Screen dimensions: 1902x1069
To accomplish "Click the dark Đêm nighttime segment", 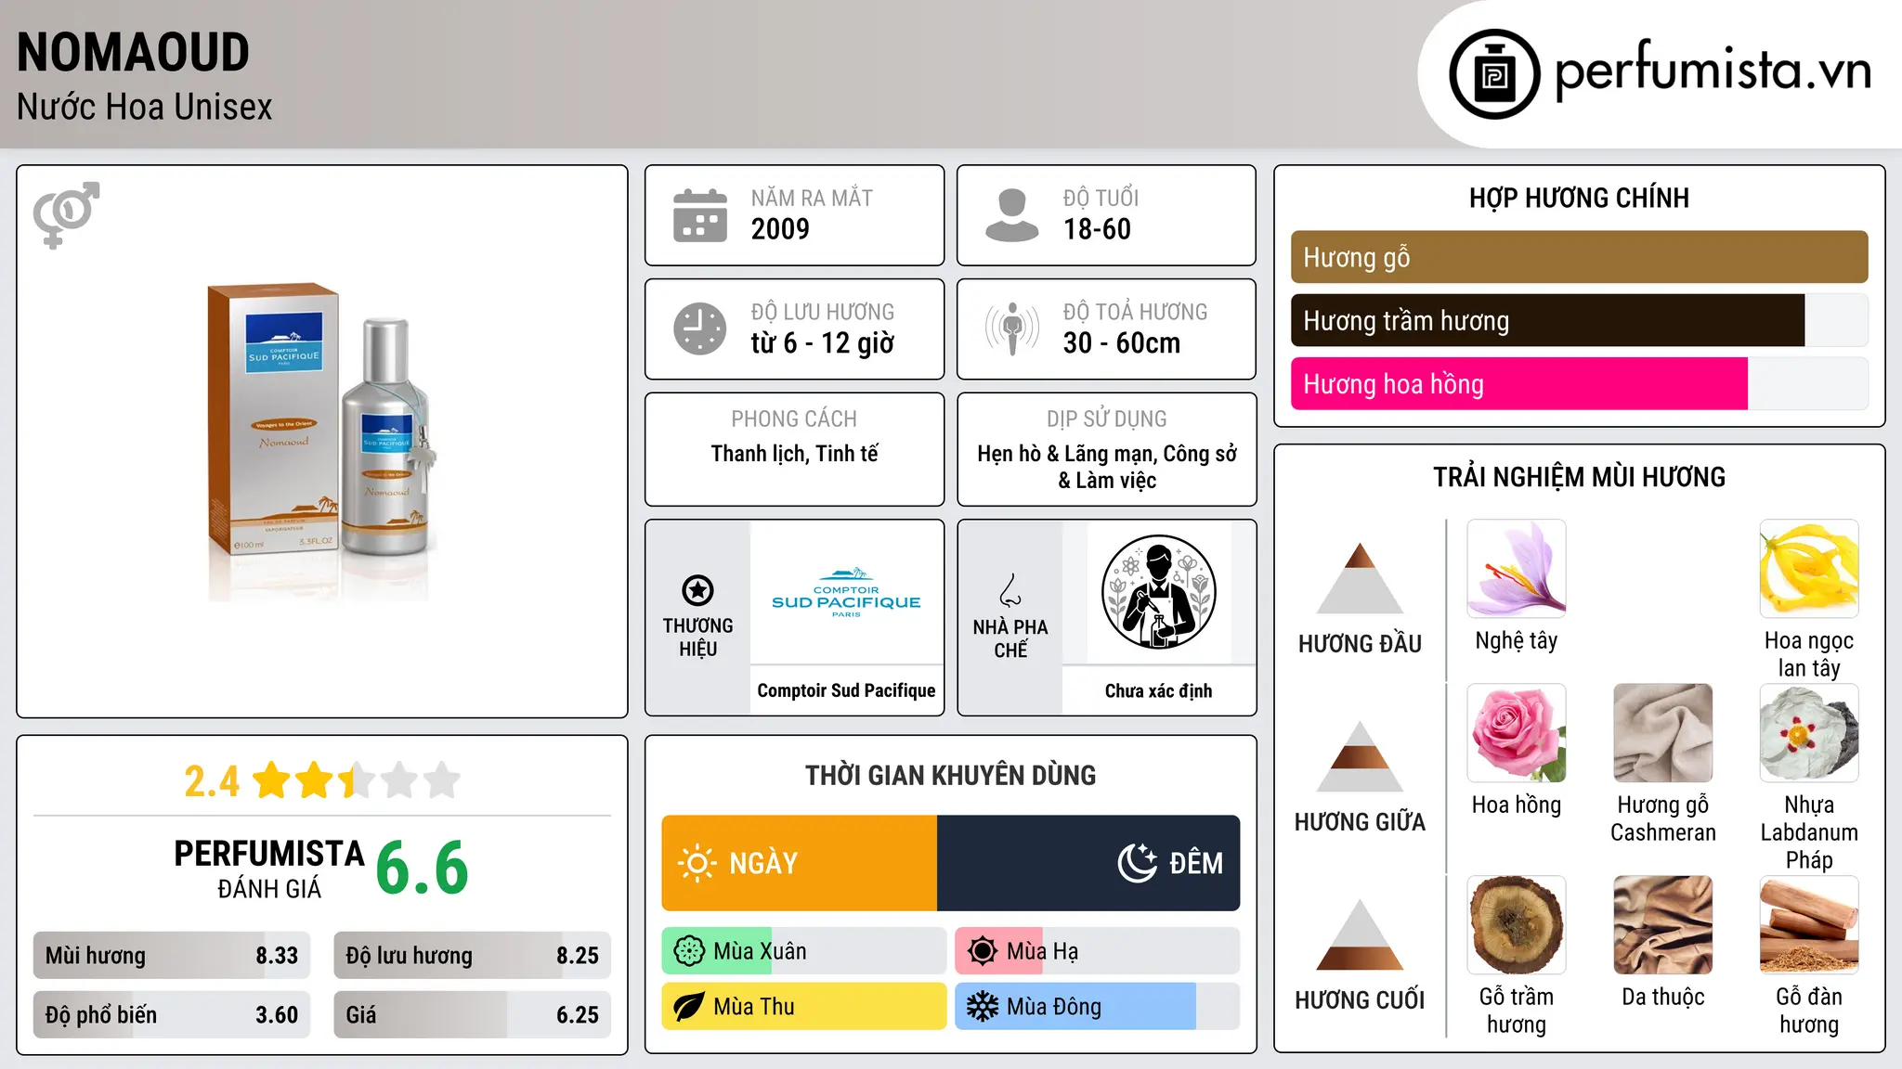I will coord(1088,863).
